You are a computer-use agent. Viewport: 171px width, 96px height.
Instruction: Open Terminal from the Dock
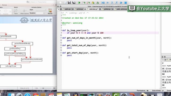[84, 95]
